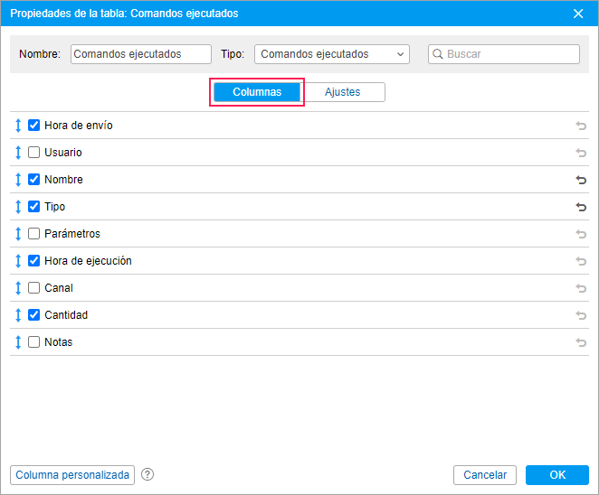Add a Columna personalizada
The height and width of the screenshot is (495, 599).
tap(72, 475)
